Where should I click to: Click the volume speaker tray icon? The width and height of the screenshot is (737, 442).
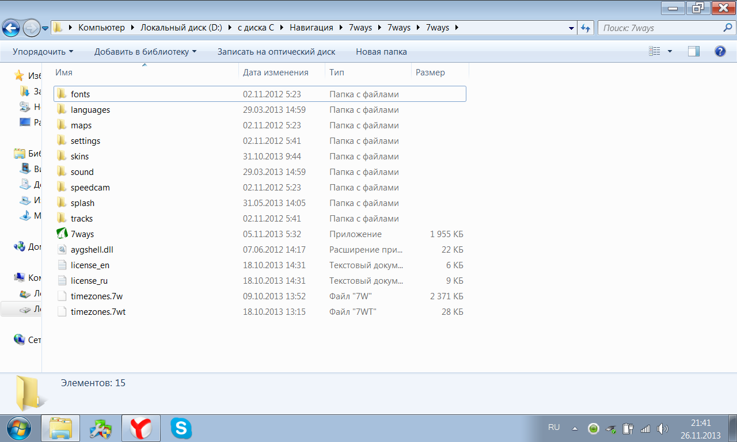(x=662, y=428)
